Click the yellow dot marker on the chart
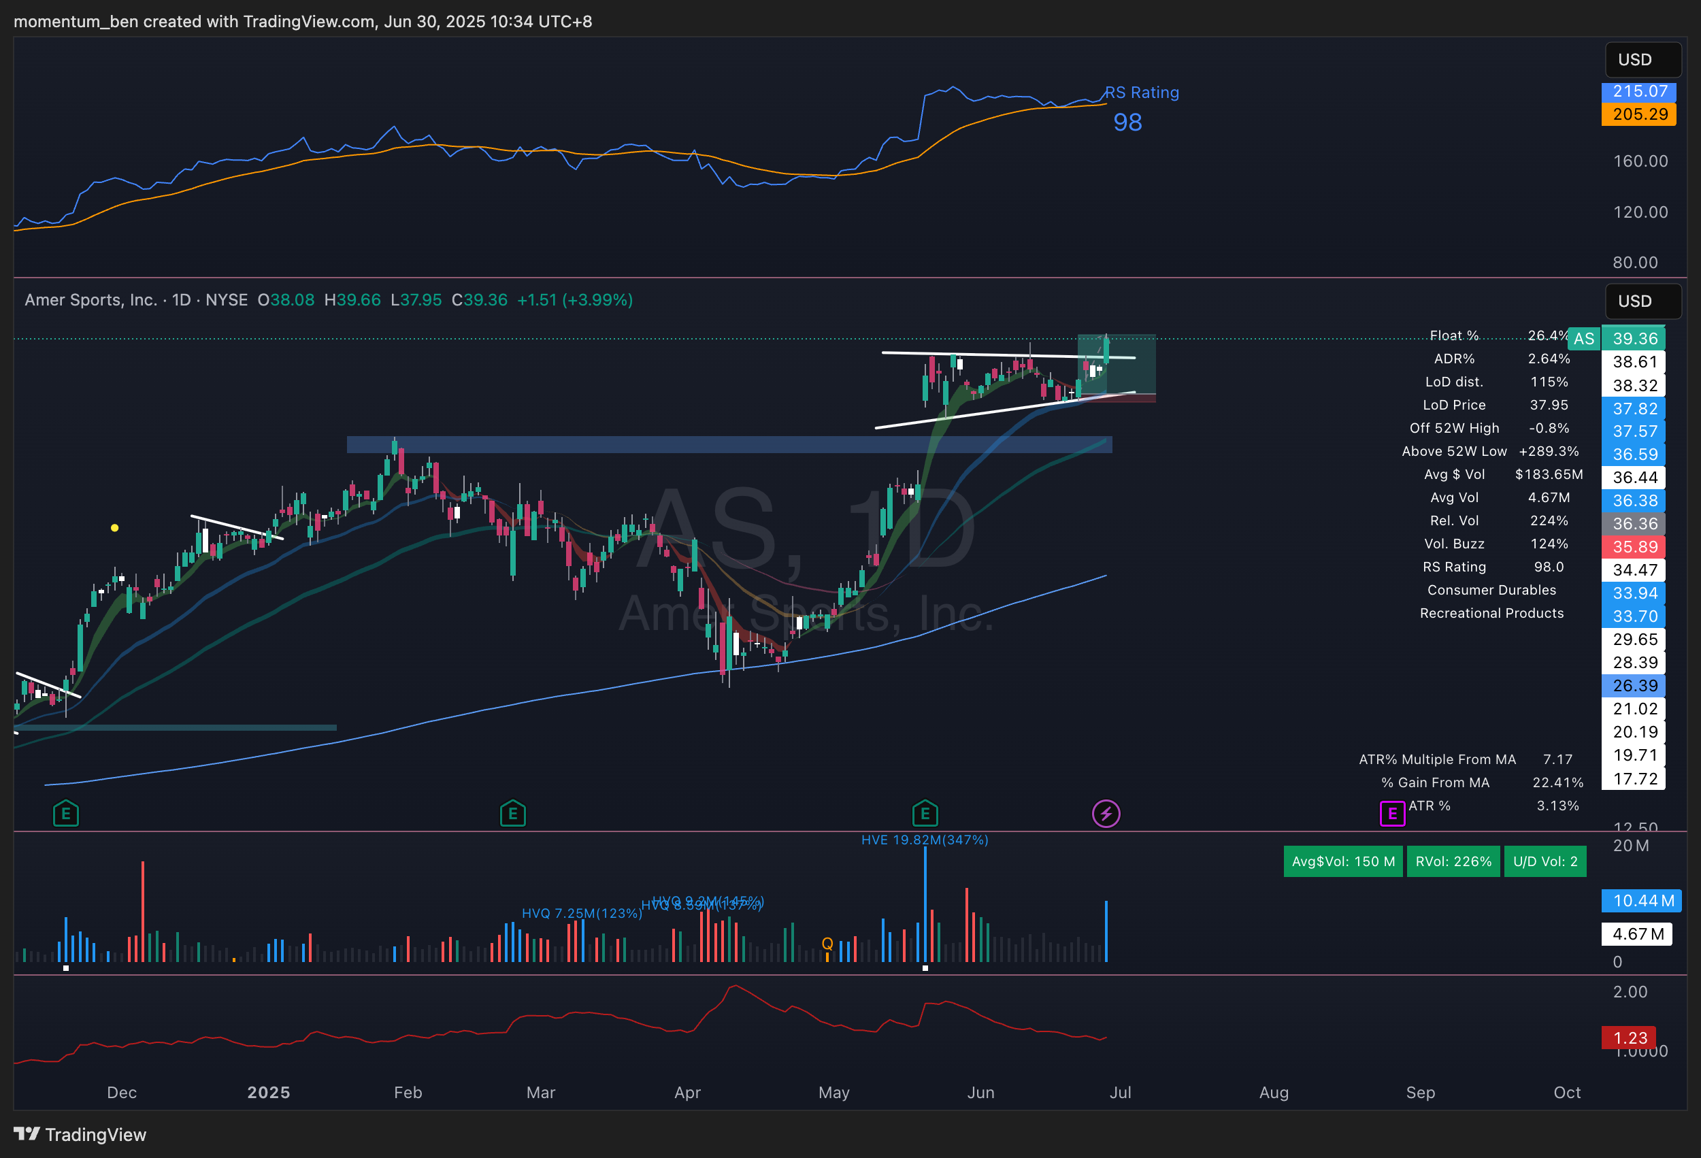Viewport: 1701px width, 1158px height. tap(114, 528)
